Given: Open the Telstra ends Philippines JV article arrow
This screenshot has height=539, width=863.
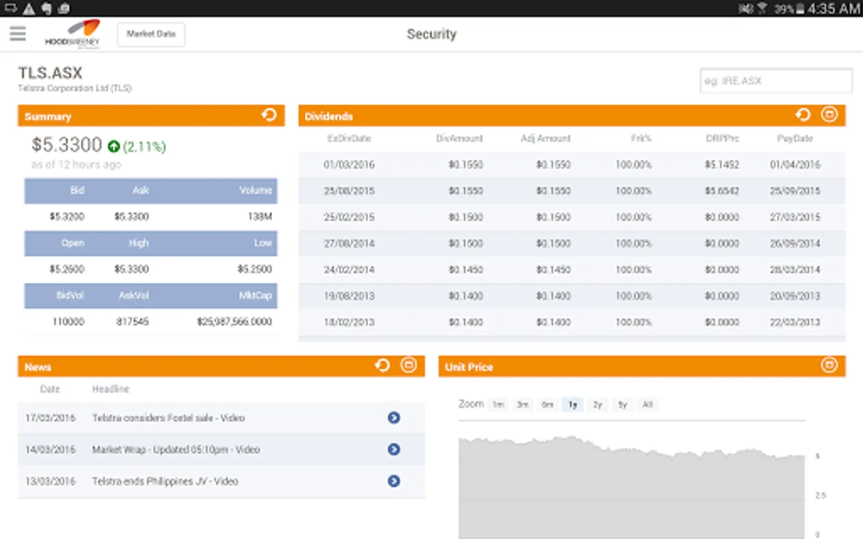Looking at the screenshot, I should (394, 481).
